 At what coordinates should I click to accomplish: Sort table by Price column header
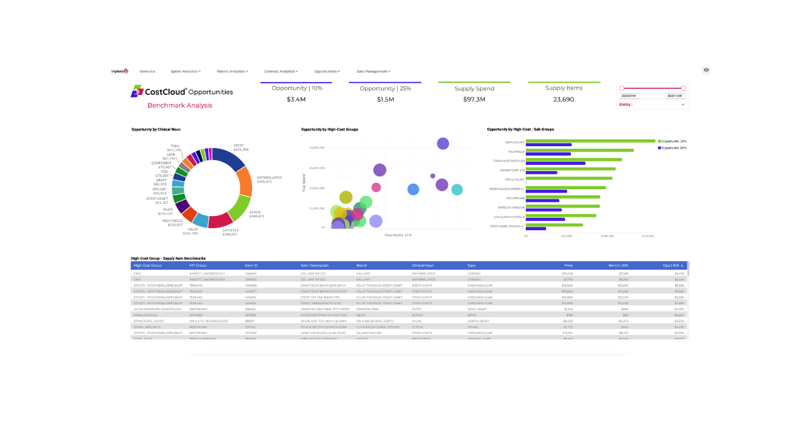(568, 266)
